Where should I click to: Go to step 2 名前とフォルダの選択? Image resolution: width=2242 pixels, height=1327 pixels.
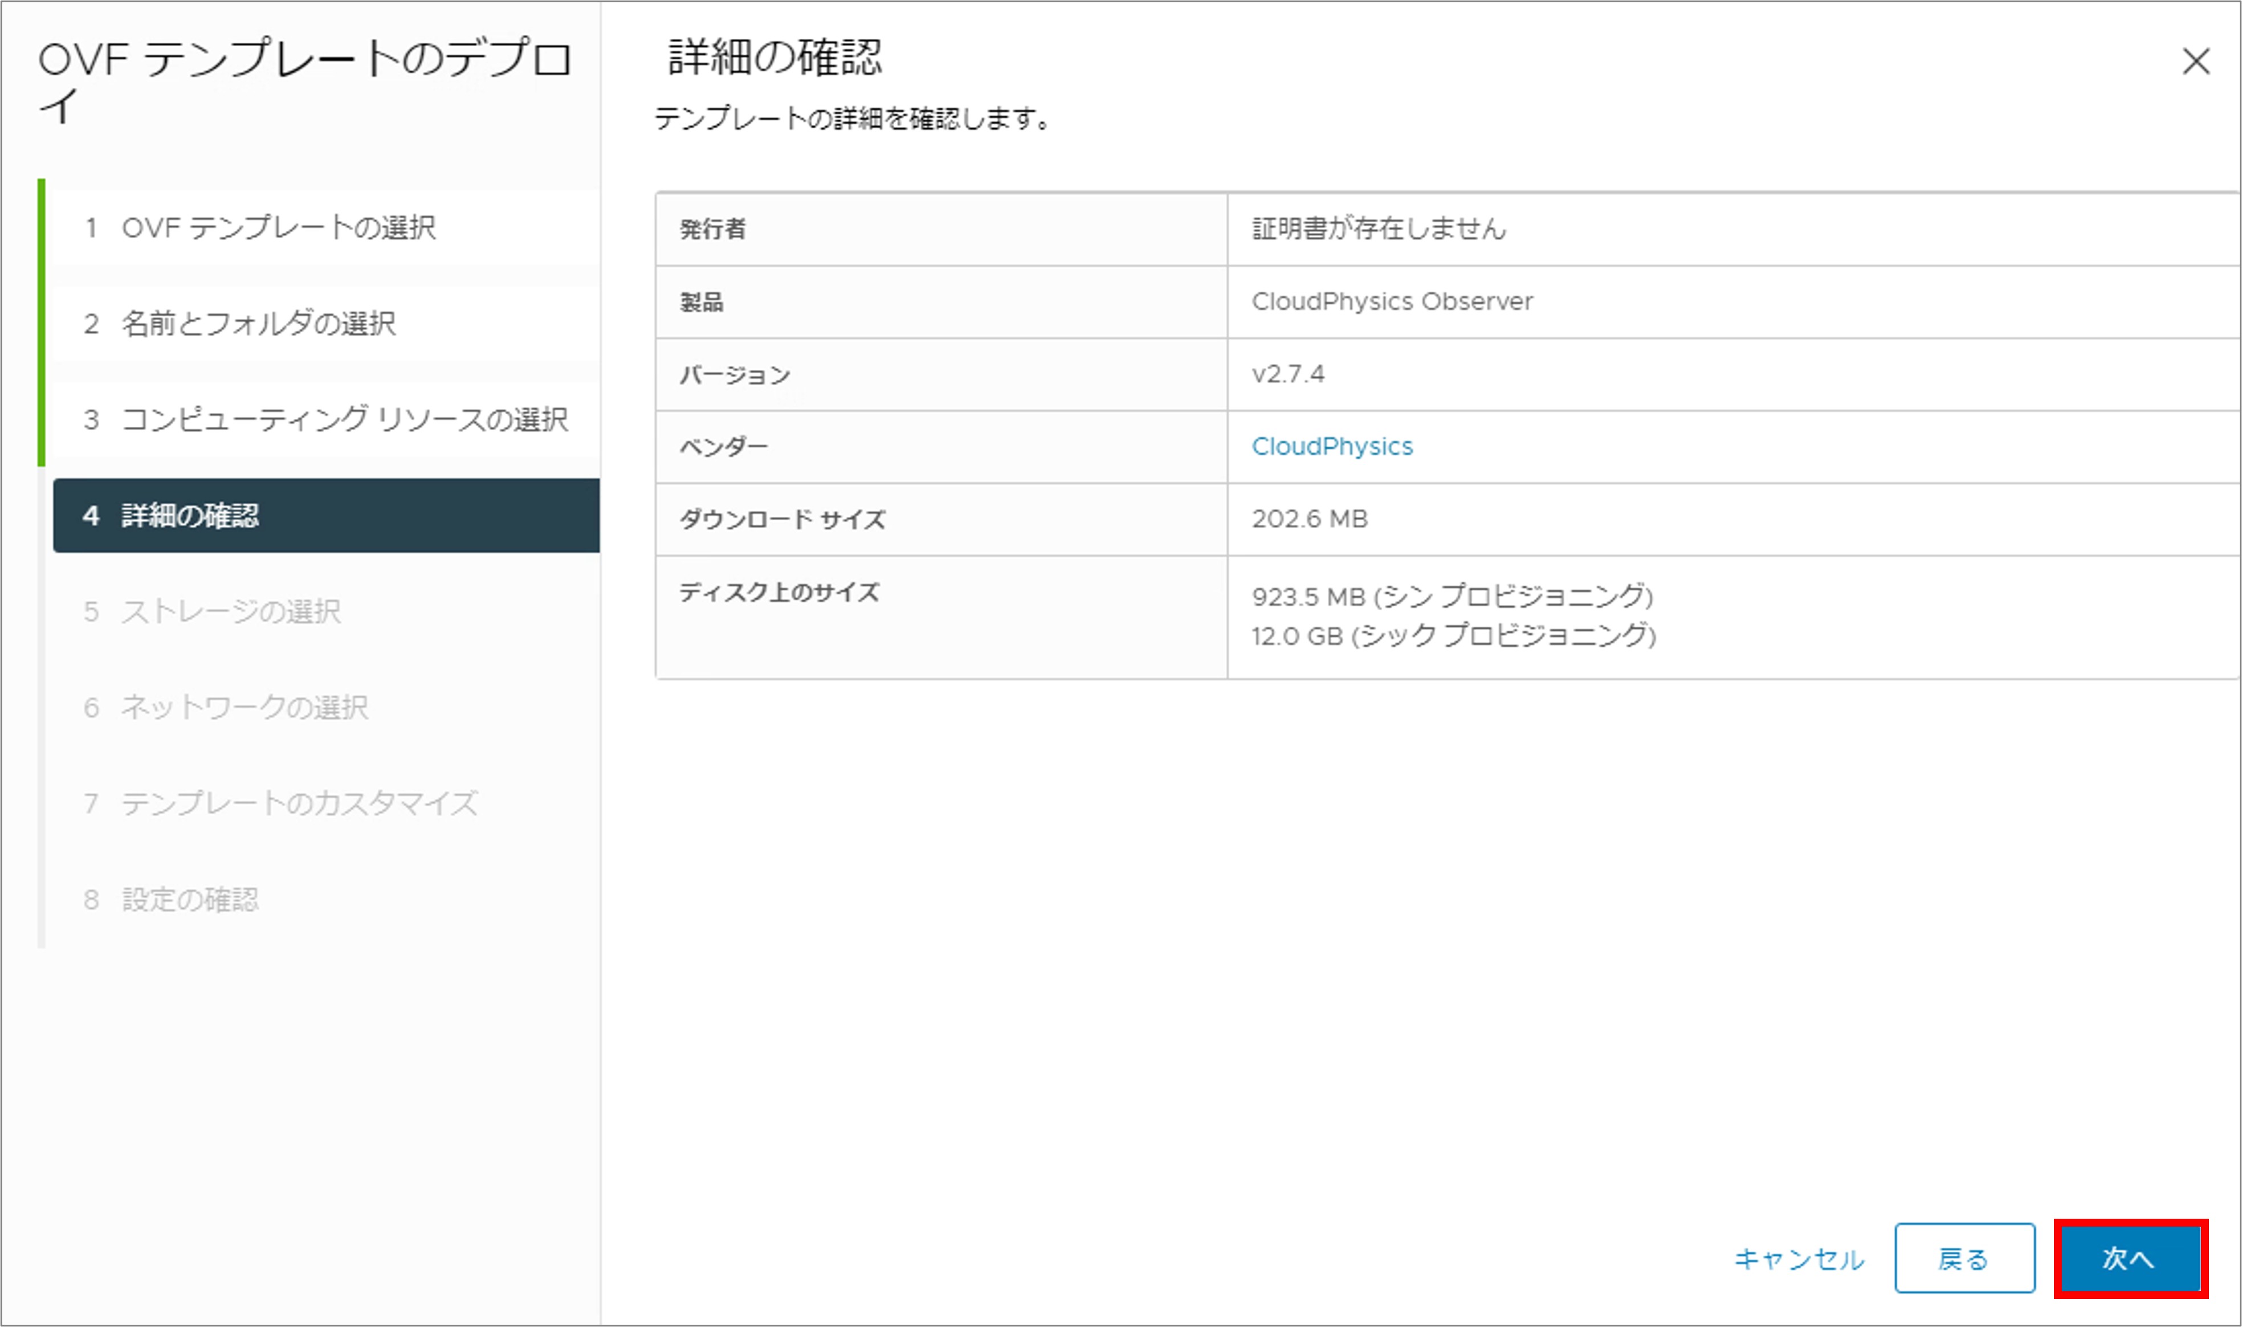coord(259,323)
